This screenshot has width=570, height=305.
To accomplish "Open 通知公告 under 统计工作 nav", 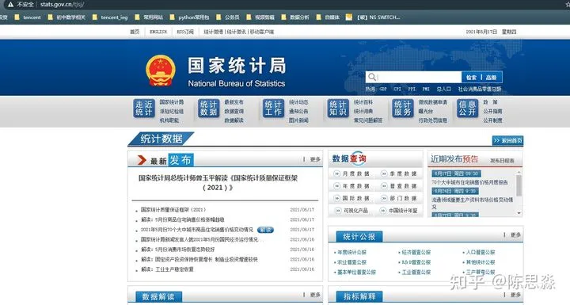I will (x=298, y=111).
